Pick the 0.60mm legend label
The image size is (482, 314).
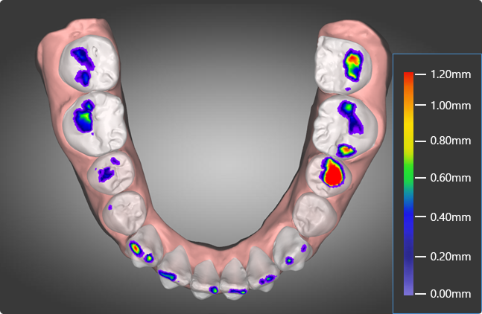pyautogui.click(x=451, y=178)
